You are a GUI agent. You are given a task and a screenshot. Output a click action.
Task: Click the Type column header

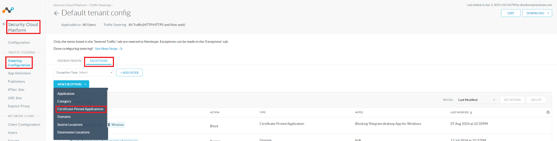point(262,113)
